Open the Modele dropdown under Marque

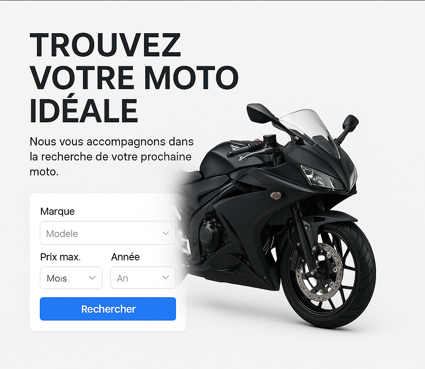click(108, 233)
